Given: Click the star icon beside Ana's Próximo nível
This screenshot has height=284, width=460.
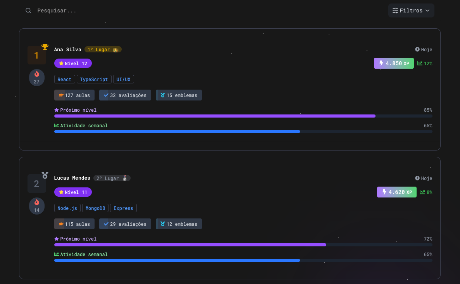Looking at the screenshot, I should click(57, 110).
